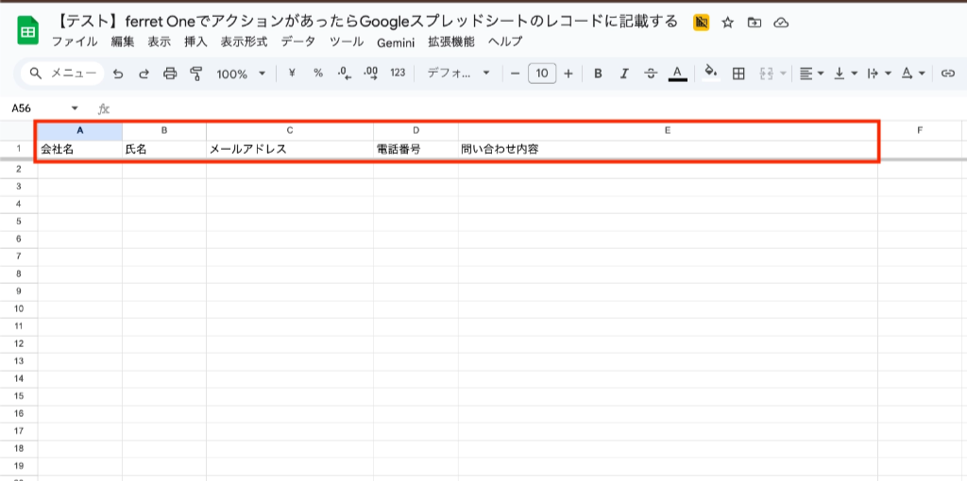
Task: Activate the paint format tool
Action: pyautogui.click(x=196, y=74)
